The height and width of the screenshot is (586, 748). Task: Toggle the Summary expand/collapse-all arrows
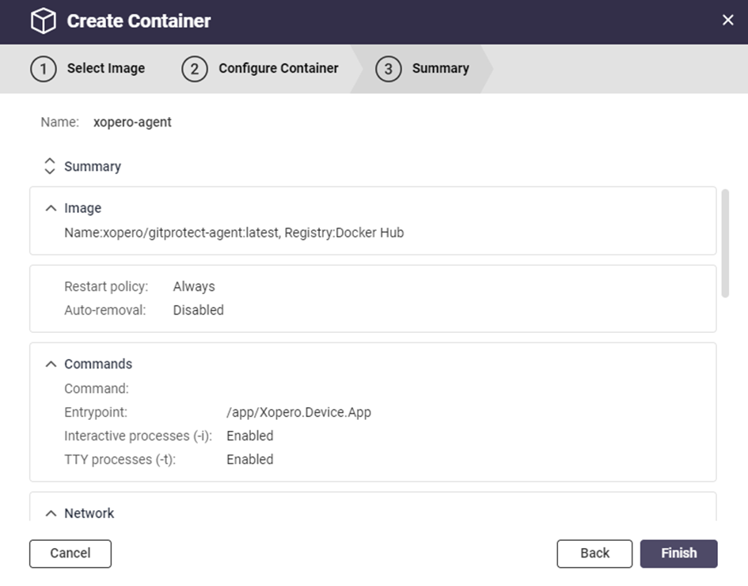50,166
